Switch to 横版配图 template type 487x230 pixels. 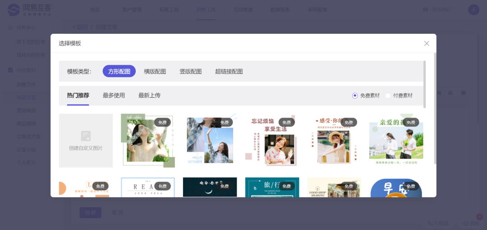tap(155, 71)
